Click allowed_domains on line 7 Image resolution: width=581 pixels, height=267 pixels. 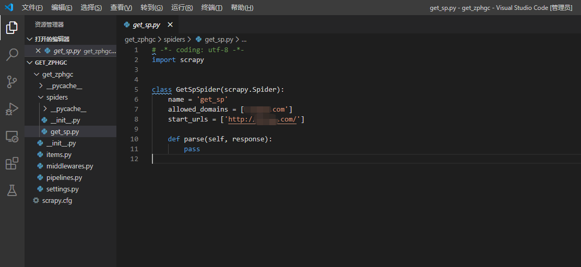[198, 109]
